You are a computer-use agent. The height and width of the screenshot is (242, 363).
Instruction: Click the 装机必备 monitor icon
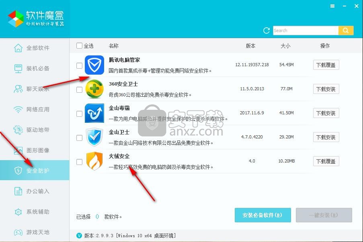pos(18,68)
